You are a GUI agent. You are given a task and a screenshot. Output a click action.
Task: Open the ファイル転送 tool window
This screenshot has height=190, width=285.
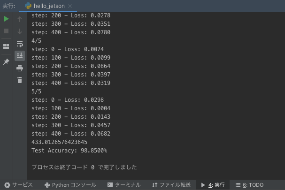171,185
